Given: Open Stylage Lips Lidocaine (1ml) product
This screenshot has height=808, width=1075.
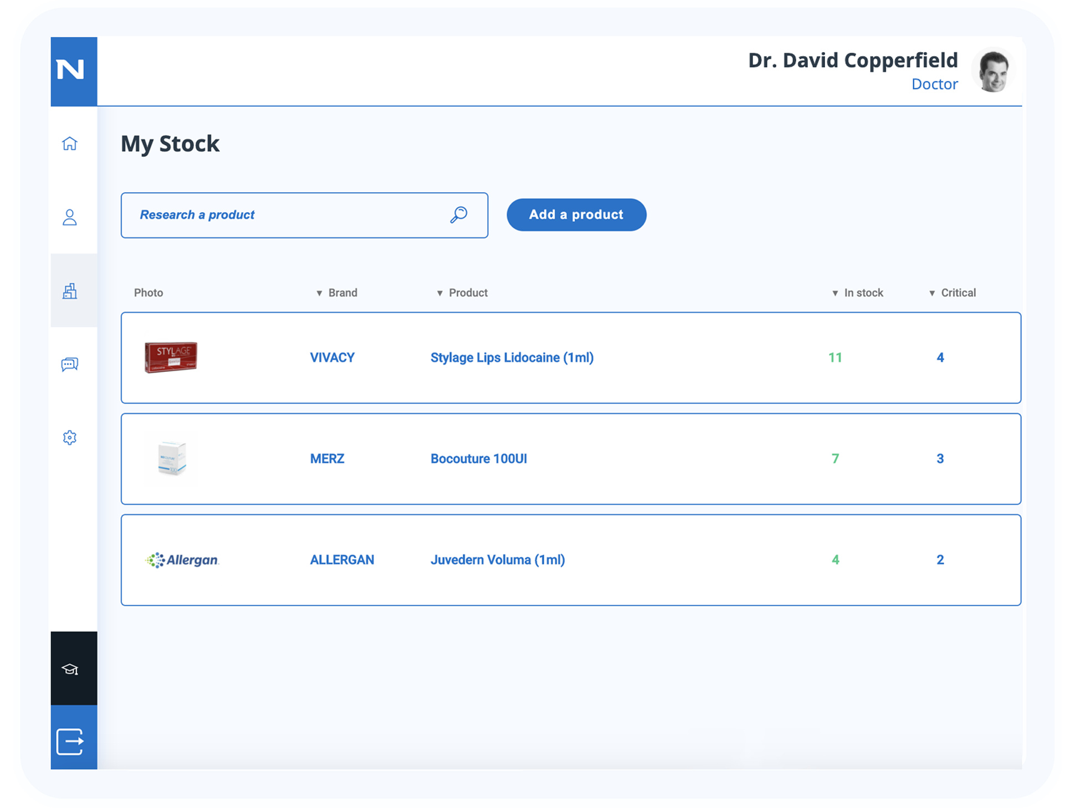Looking at the screenshot, I should [x=512, y=357].
